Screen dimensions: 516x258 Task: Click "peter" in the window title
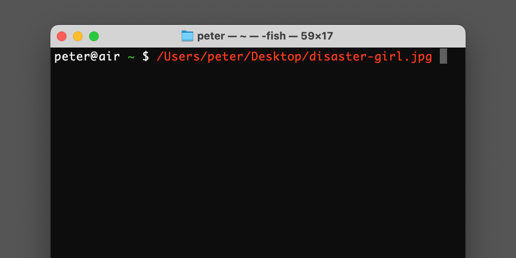(211, 36)
